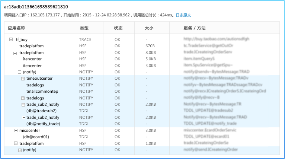Click the 服务 / 方法 column header
The height and width of the screenshot is (159, 285).
coord(194,28)
